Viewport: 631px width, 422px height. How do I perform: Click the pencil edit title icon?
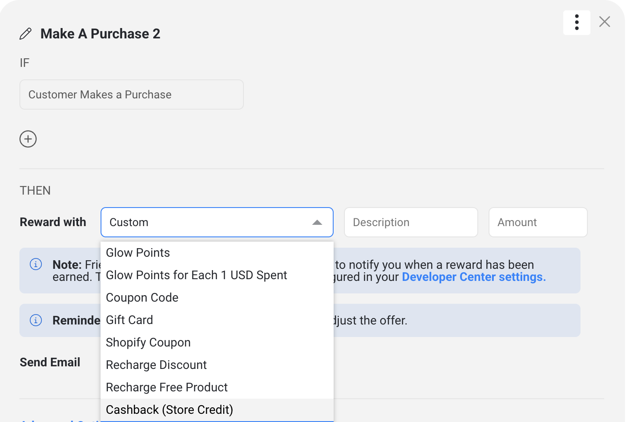click(25, 34)
